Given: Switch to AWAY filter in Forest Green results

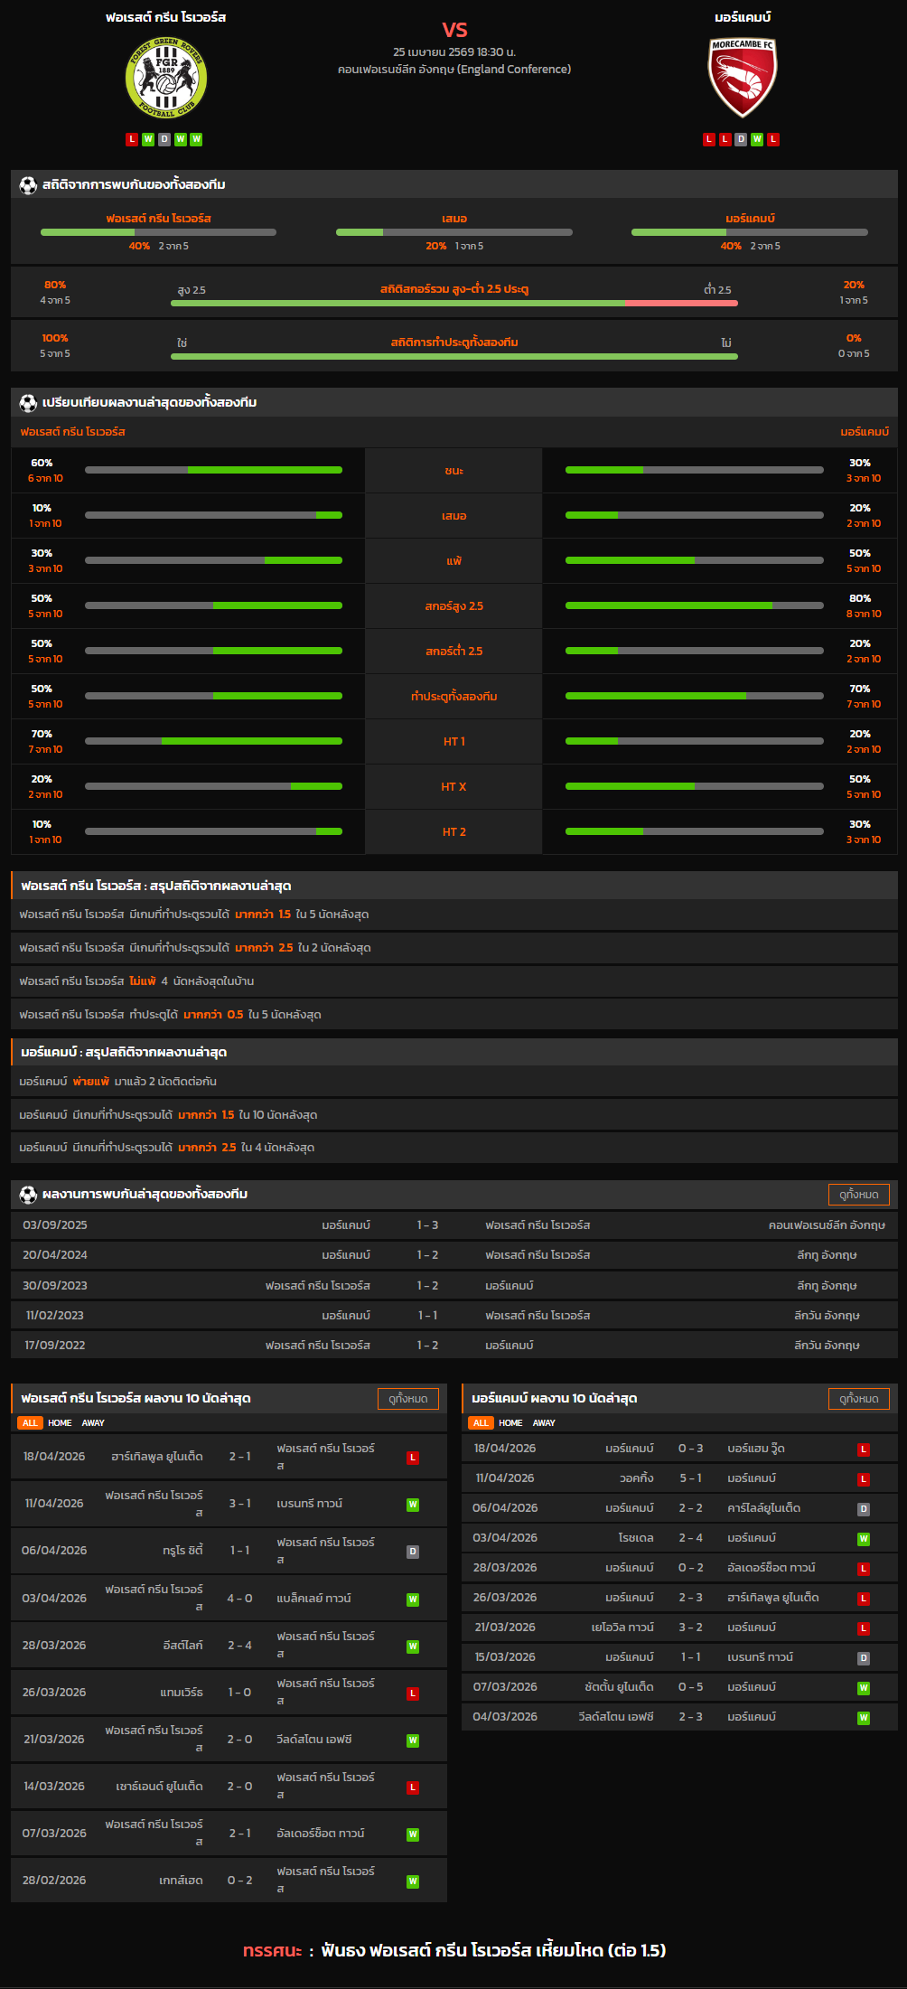Looking at the screenshot, I should 93,1423.
